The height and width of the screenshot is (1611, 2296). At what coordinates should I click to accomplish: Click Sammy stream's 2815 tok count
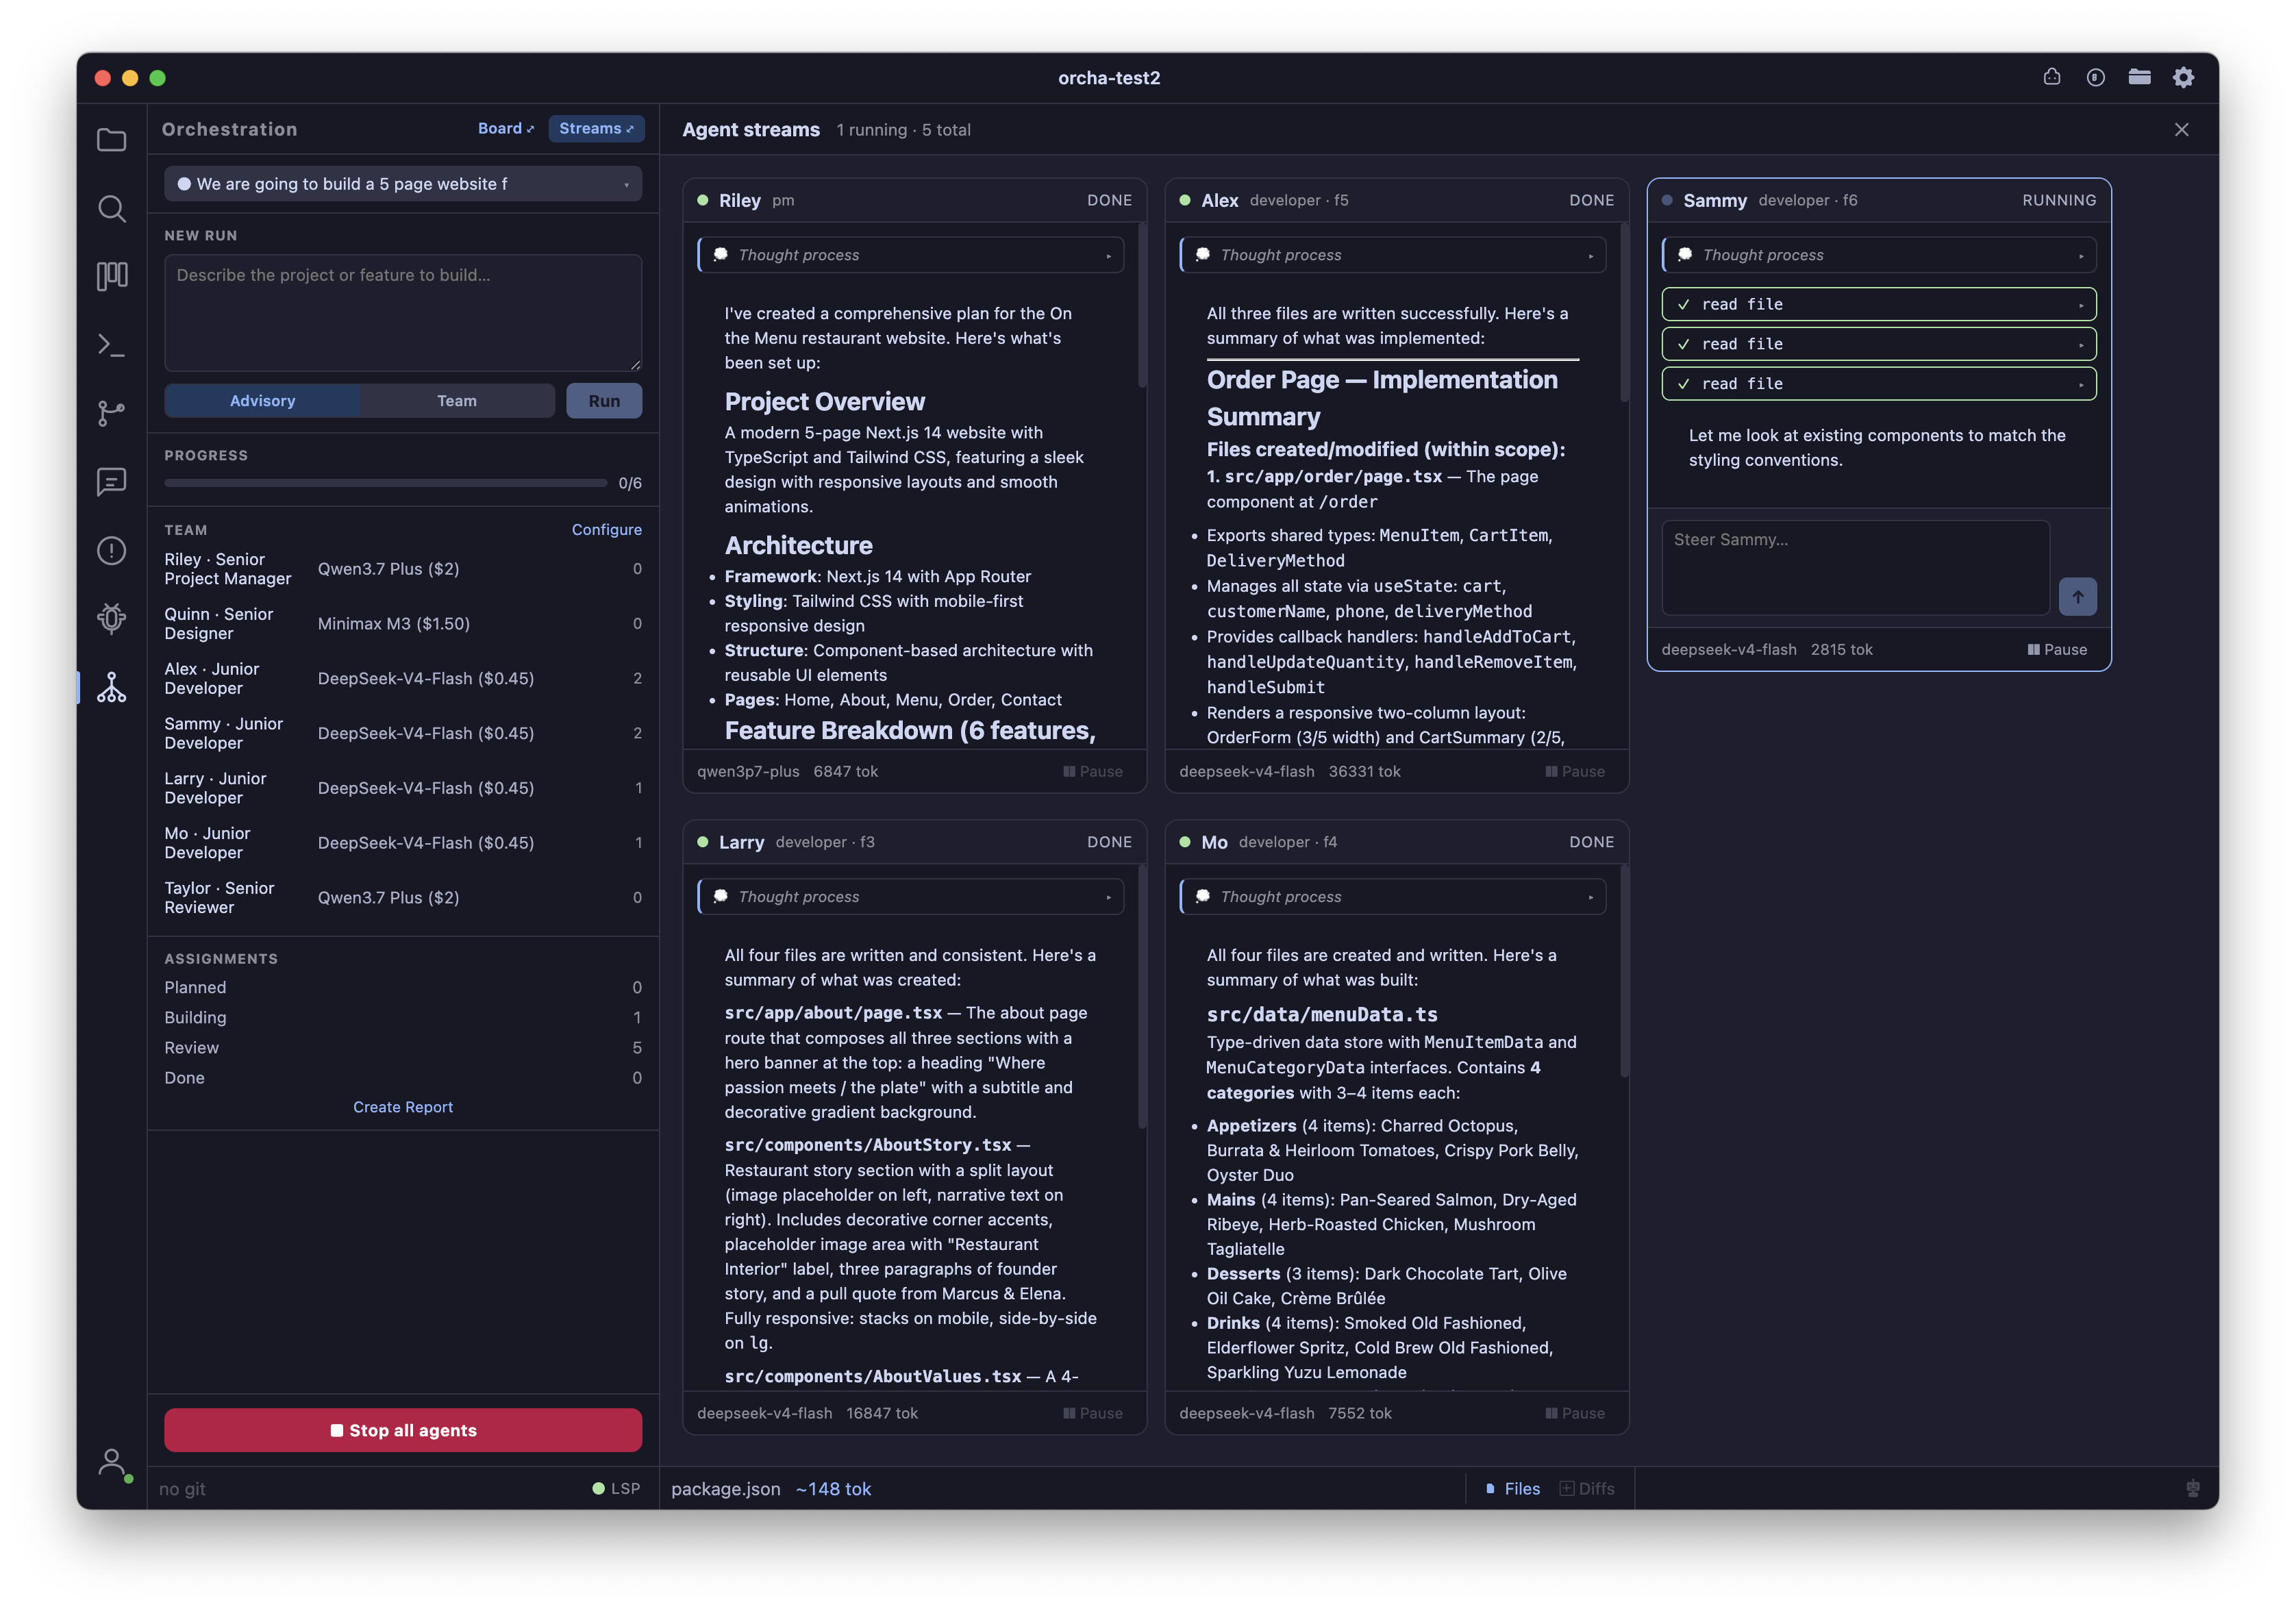[x=1842, y=649]
